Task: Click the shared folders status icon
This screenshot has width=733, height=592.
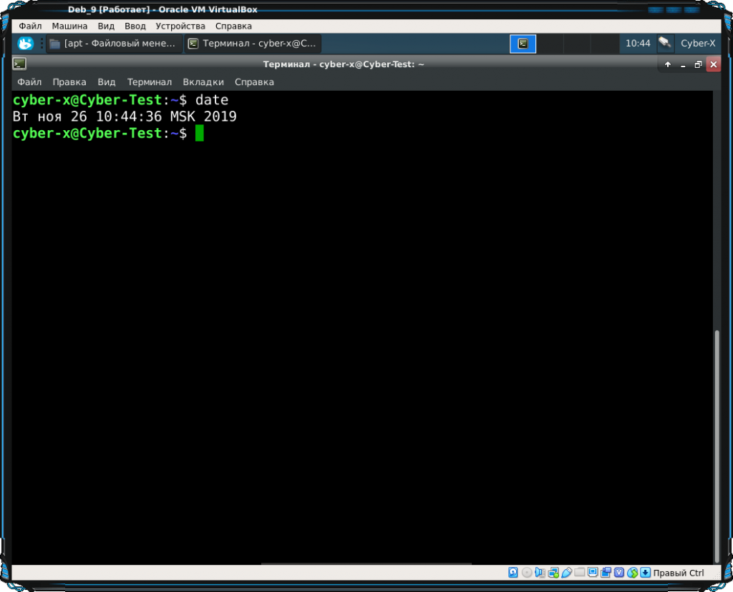Action: tap(580, 572)
